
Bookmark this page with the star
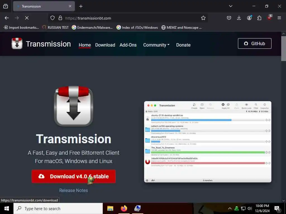203,18
